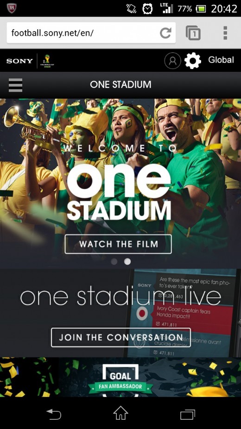Click JOIN THE CONVERSATION button
The image size is (241, 429).
[x=120, y=337]
